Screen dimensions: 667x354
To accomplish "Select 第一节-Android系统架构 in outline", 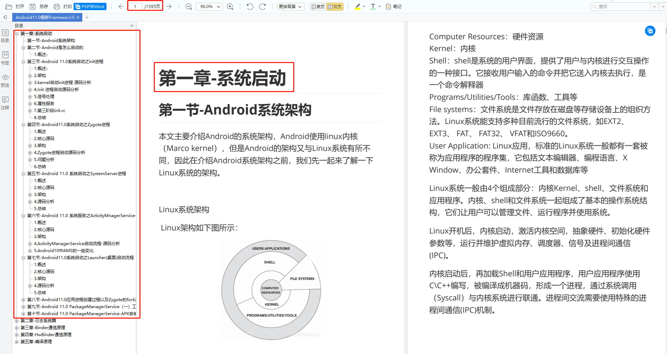I will 51,41.
